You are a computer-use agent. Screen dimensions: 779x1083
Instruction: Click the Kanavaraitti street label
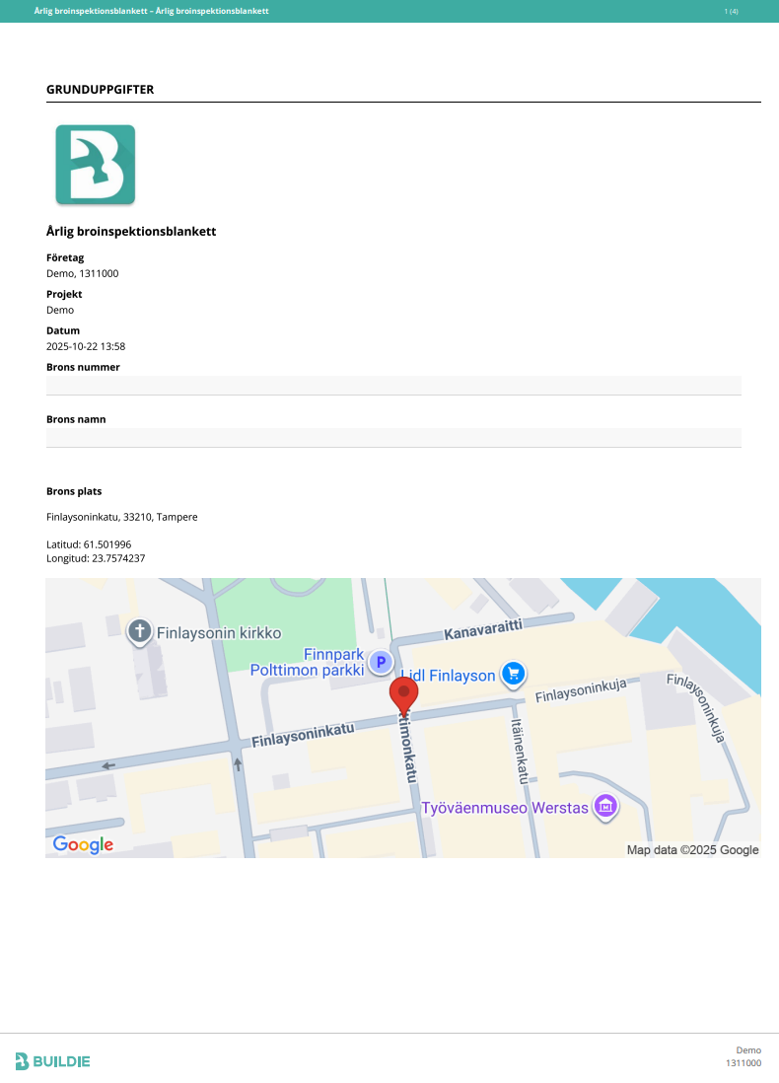[x=482, y=628]
